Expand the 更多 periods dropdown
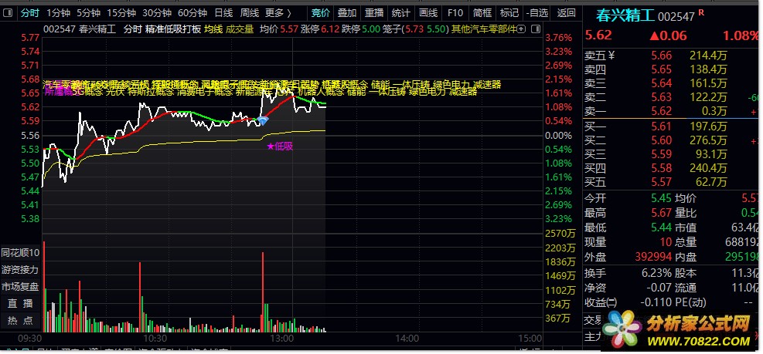The image size is (763, 354). coord(278,13)
